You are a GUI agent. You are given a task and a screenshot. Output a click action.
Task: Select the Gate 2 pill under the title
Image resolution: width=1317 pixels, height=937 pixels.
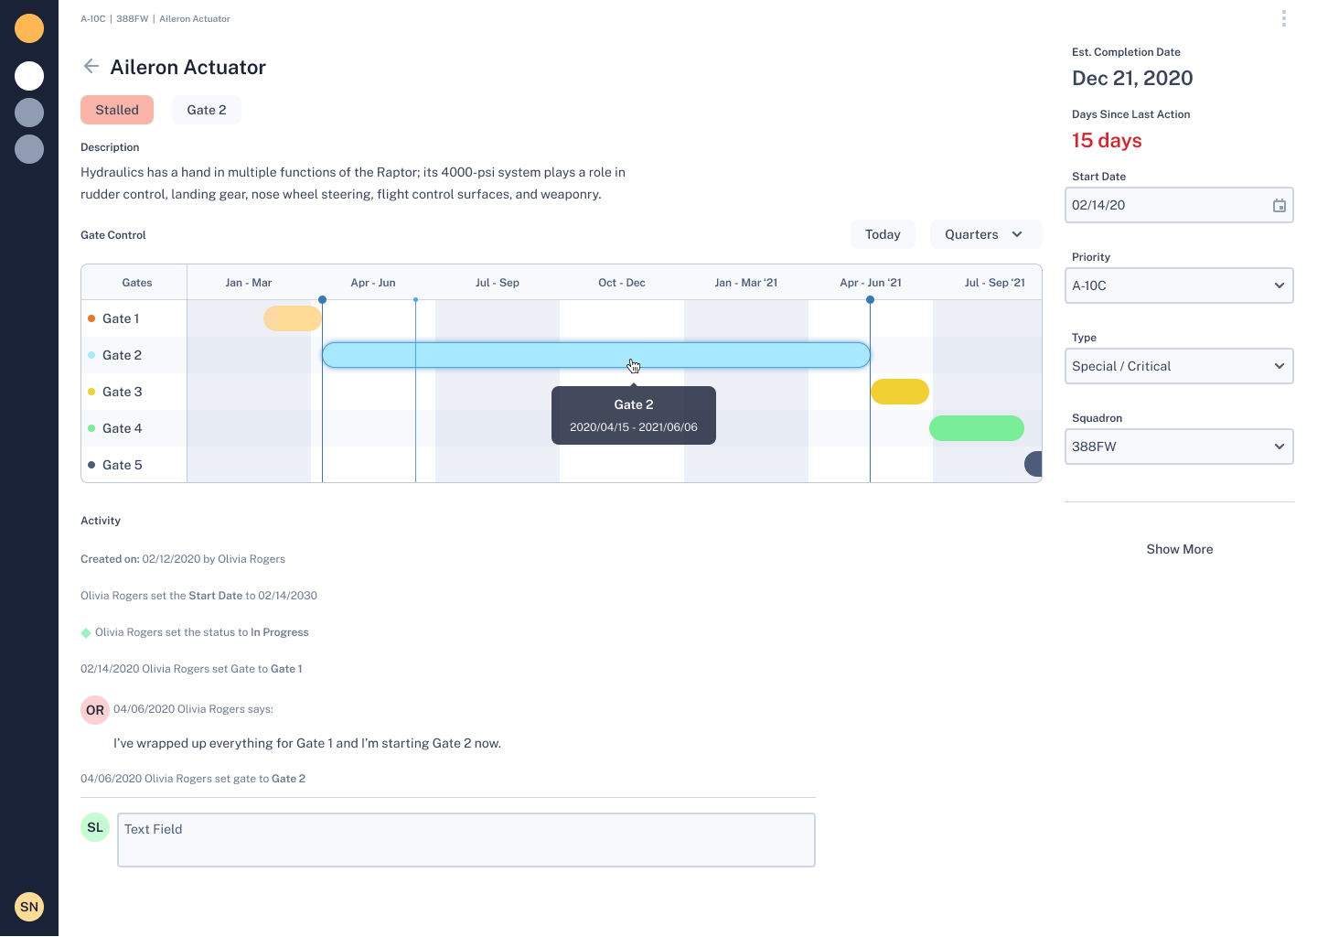(206, 109)
